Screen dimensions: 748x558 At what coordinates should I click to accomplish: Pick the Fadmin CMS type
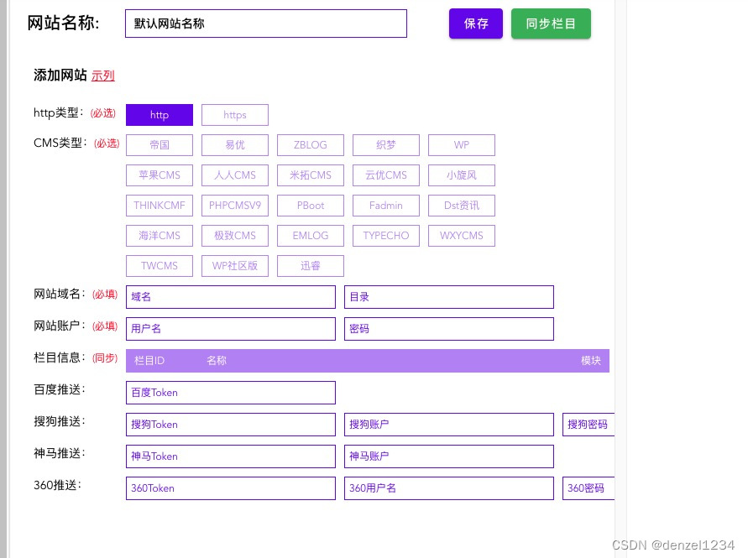coord(386,206)
